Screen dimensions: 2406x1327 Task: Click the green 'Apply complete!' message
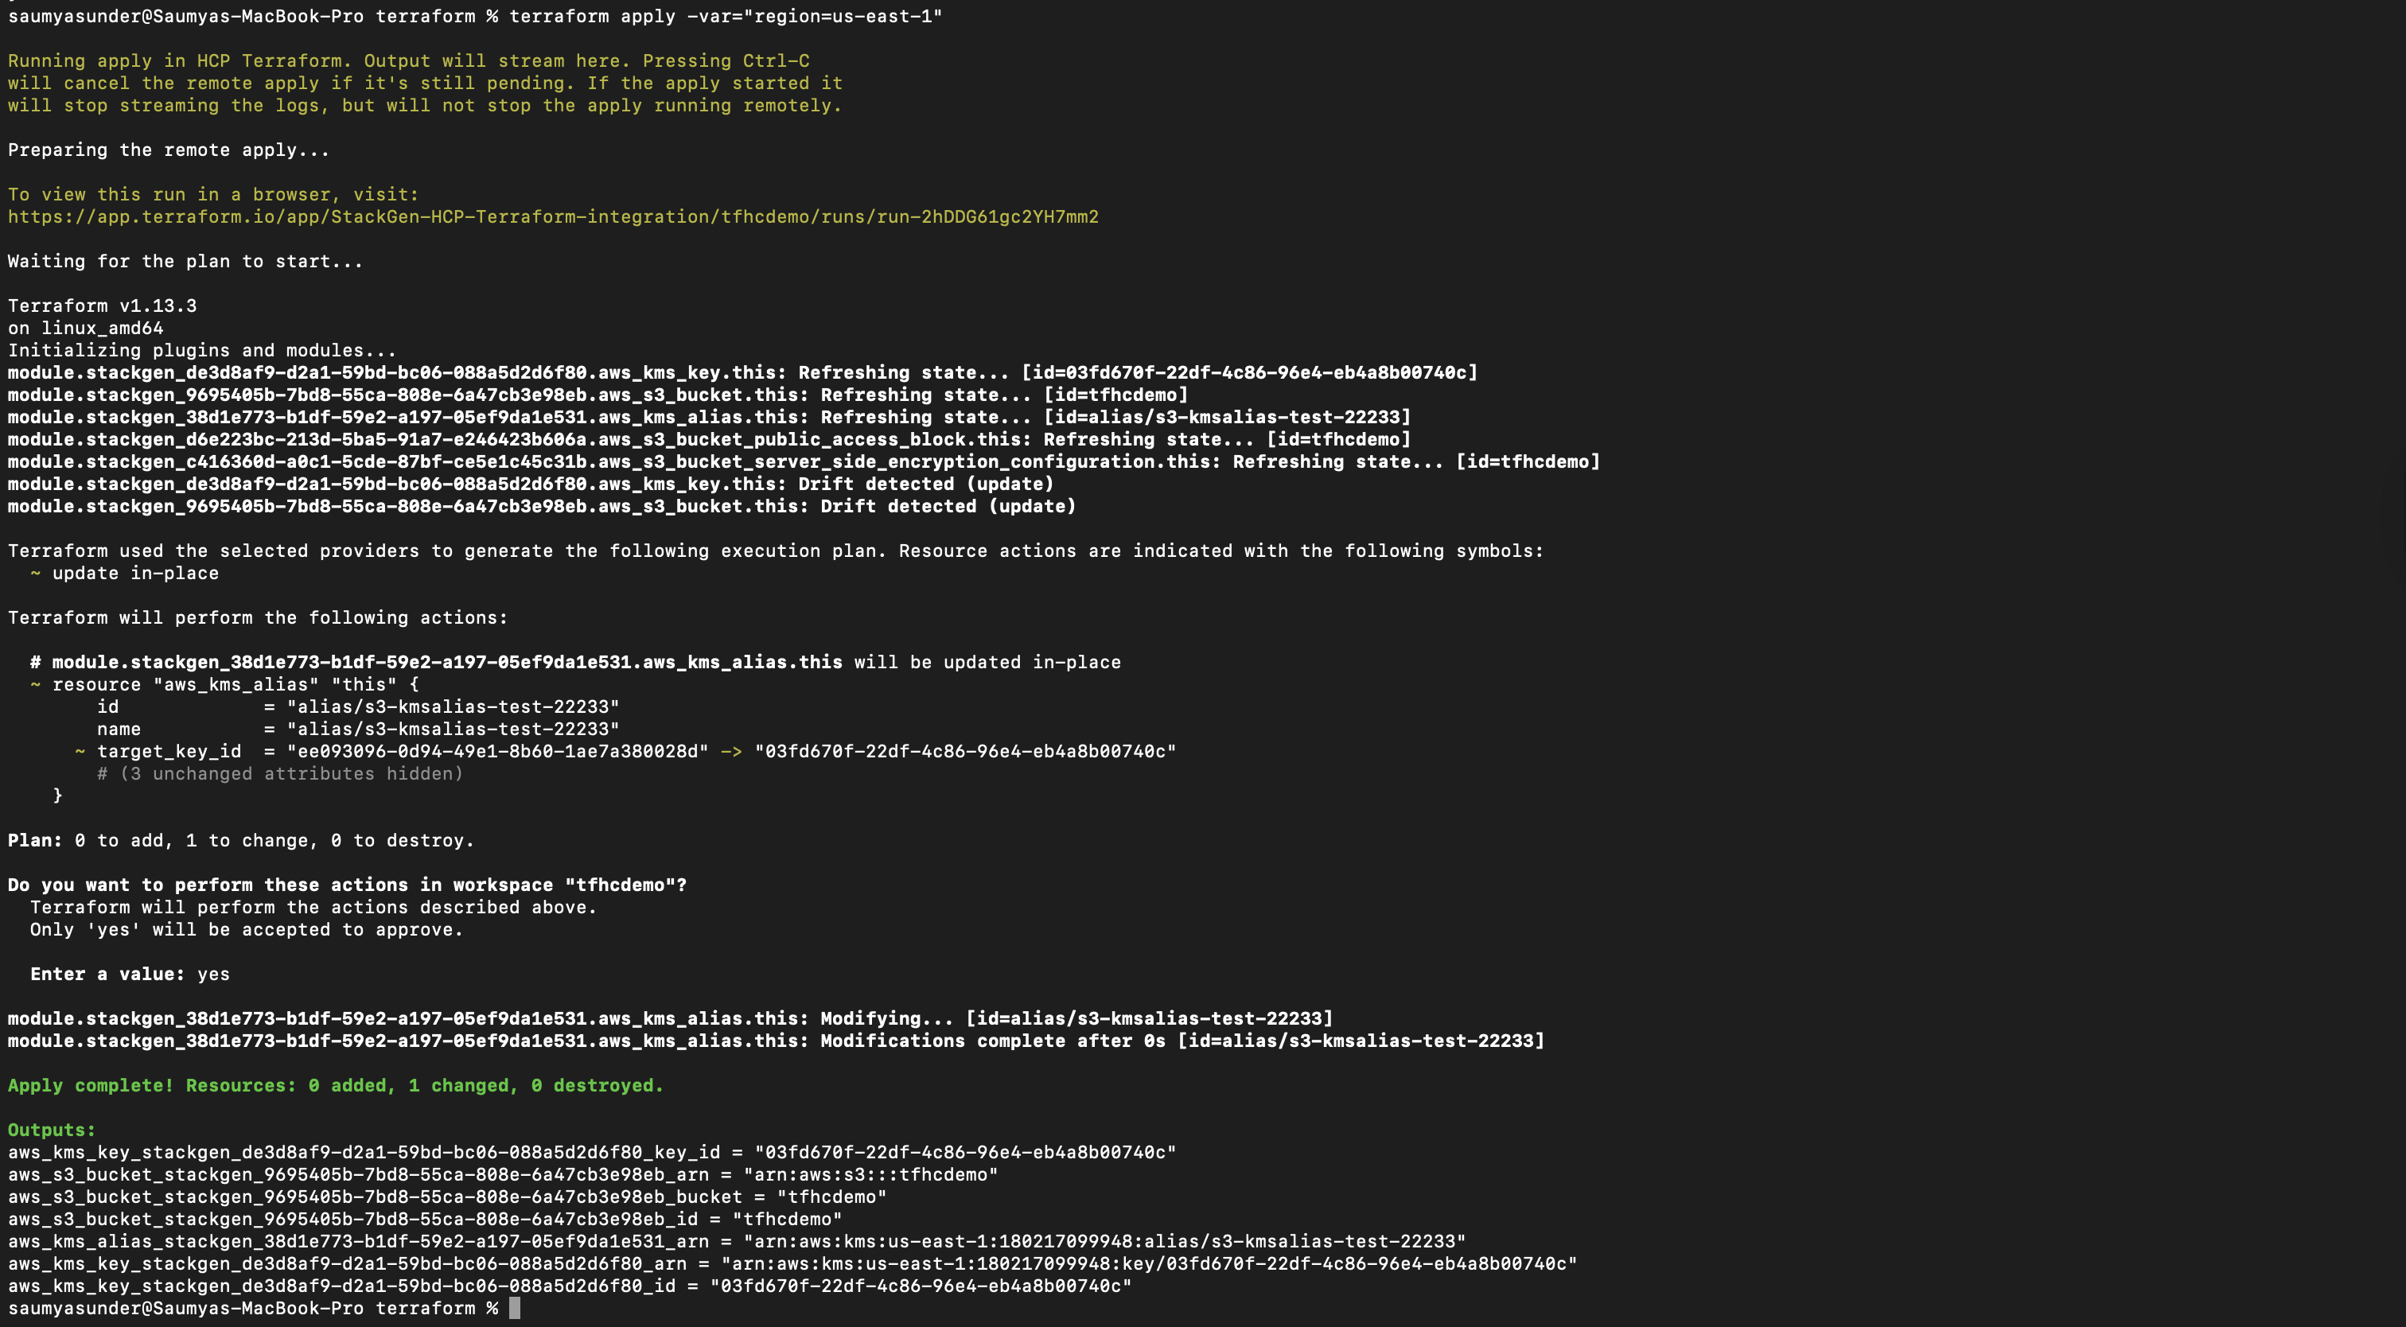click(335, 1085)
